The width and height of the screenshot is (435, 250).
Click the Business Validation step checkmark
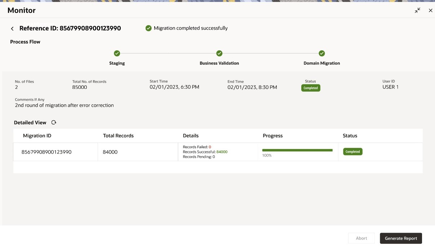pos(219,53)
